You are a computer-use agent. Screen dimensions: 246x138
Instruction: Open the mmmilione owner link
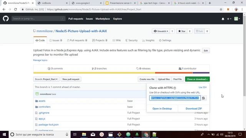click(x=45, y=31)
